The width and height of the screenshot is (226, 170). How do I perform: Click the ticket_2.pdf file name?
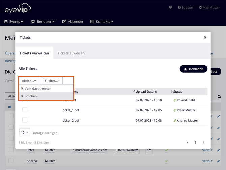tap(71, 121)
